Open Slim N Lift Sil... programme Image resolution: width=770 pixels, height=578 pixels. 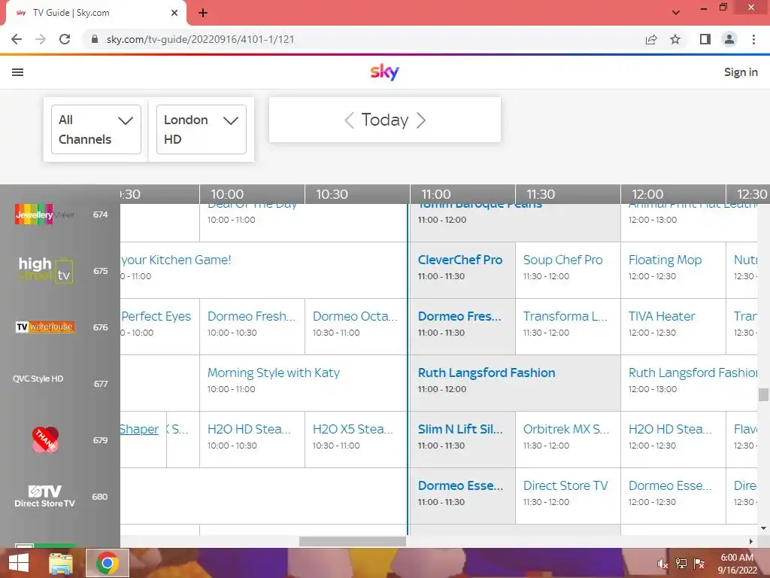[x=462, y=440]
